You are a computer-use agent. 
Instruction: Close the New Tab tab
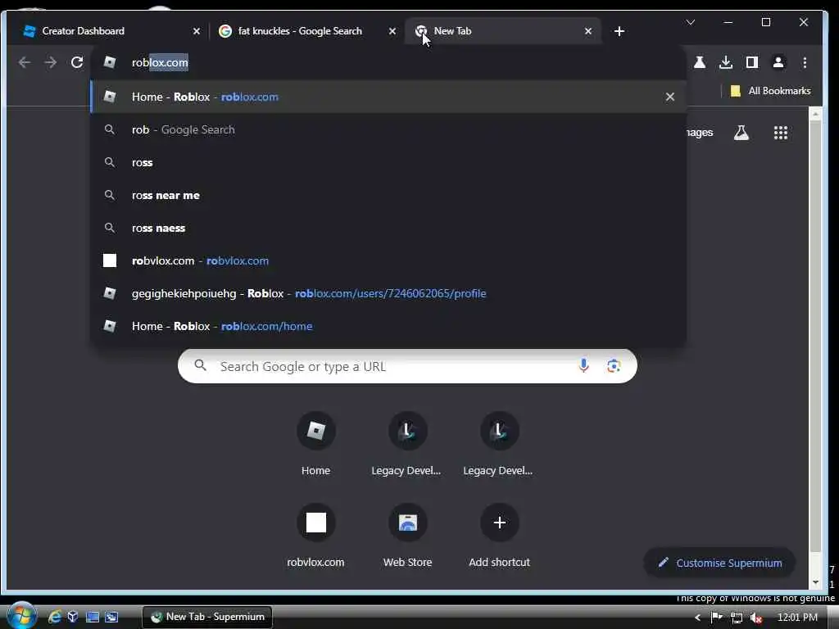point(588,31)
